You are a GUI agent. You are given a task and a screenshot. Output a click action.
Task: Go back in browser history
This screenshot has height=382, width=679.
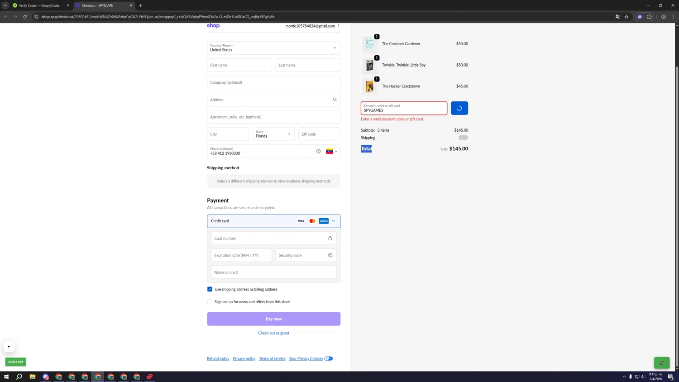(6, 17)
